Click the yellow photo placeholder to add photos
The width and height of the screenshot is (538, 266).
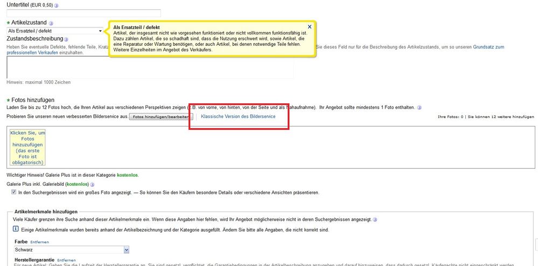(27, 147)
